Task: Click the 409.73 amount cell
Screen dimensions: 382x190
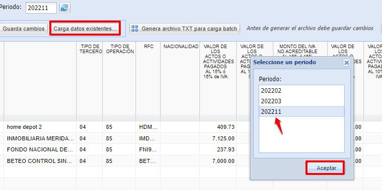Action: [x=218, y=127]
